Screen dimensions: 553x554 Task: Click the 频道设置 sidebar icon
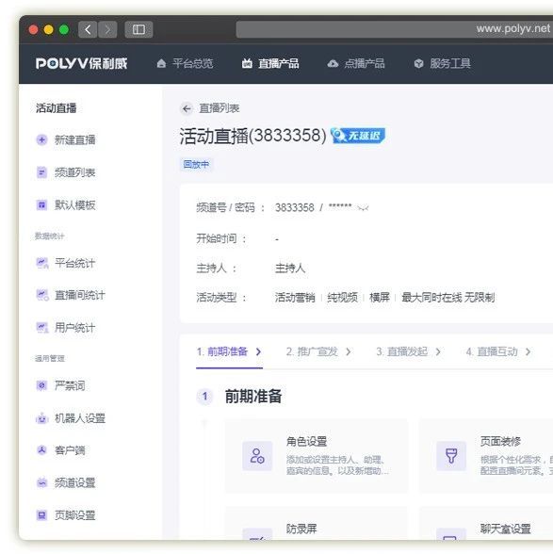[x=41, y=482]
